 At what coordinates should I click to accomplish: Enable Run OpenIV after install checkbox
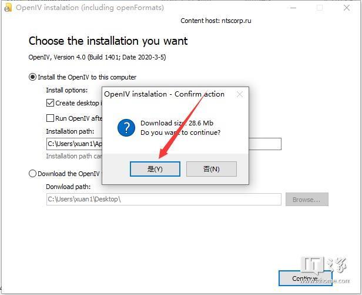point(50,118)
